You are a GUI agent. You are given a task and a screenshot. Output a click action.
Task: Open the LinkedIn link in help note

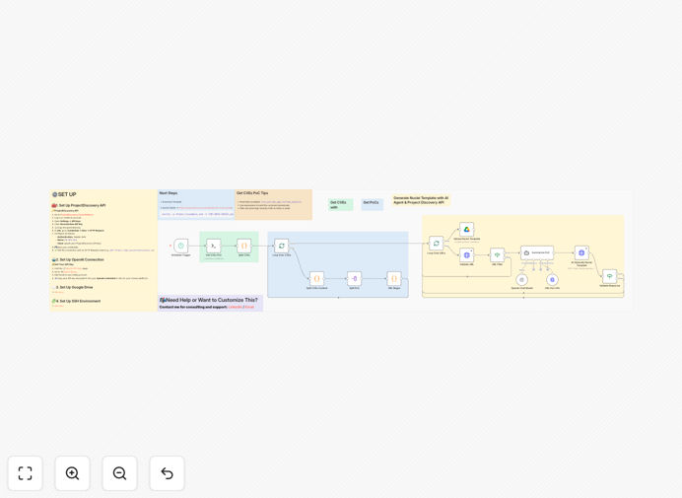click(235, 308)
